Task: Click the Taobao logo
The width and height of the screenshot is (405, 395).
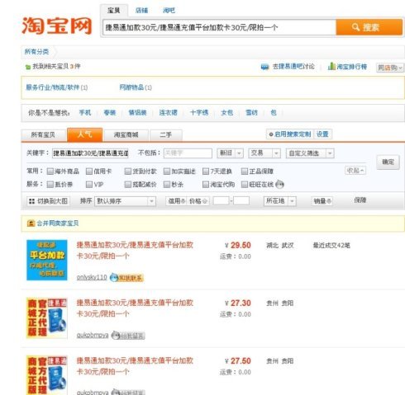Action: [57, 26]
